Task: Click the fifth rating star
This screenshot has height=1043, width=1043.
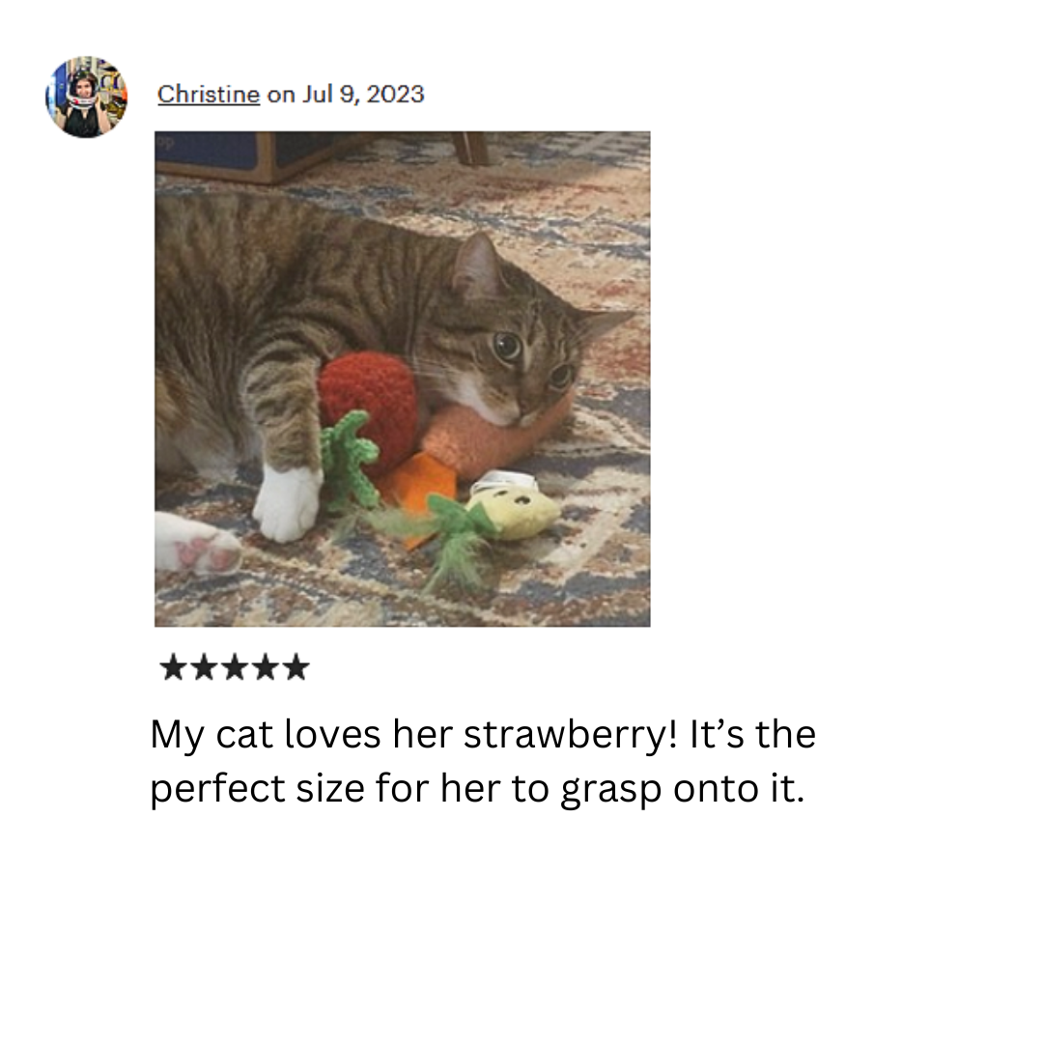Action: coord(296,667)
